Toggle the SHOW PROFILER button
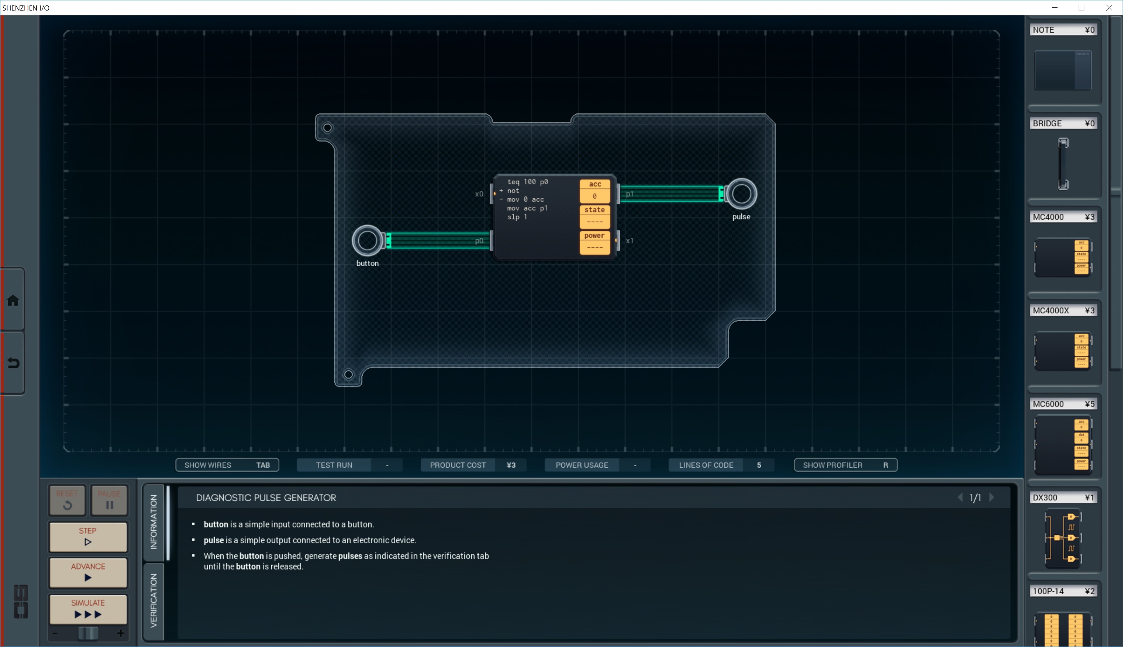This screenshot has width=1123, height=647. (845, 465)
